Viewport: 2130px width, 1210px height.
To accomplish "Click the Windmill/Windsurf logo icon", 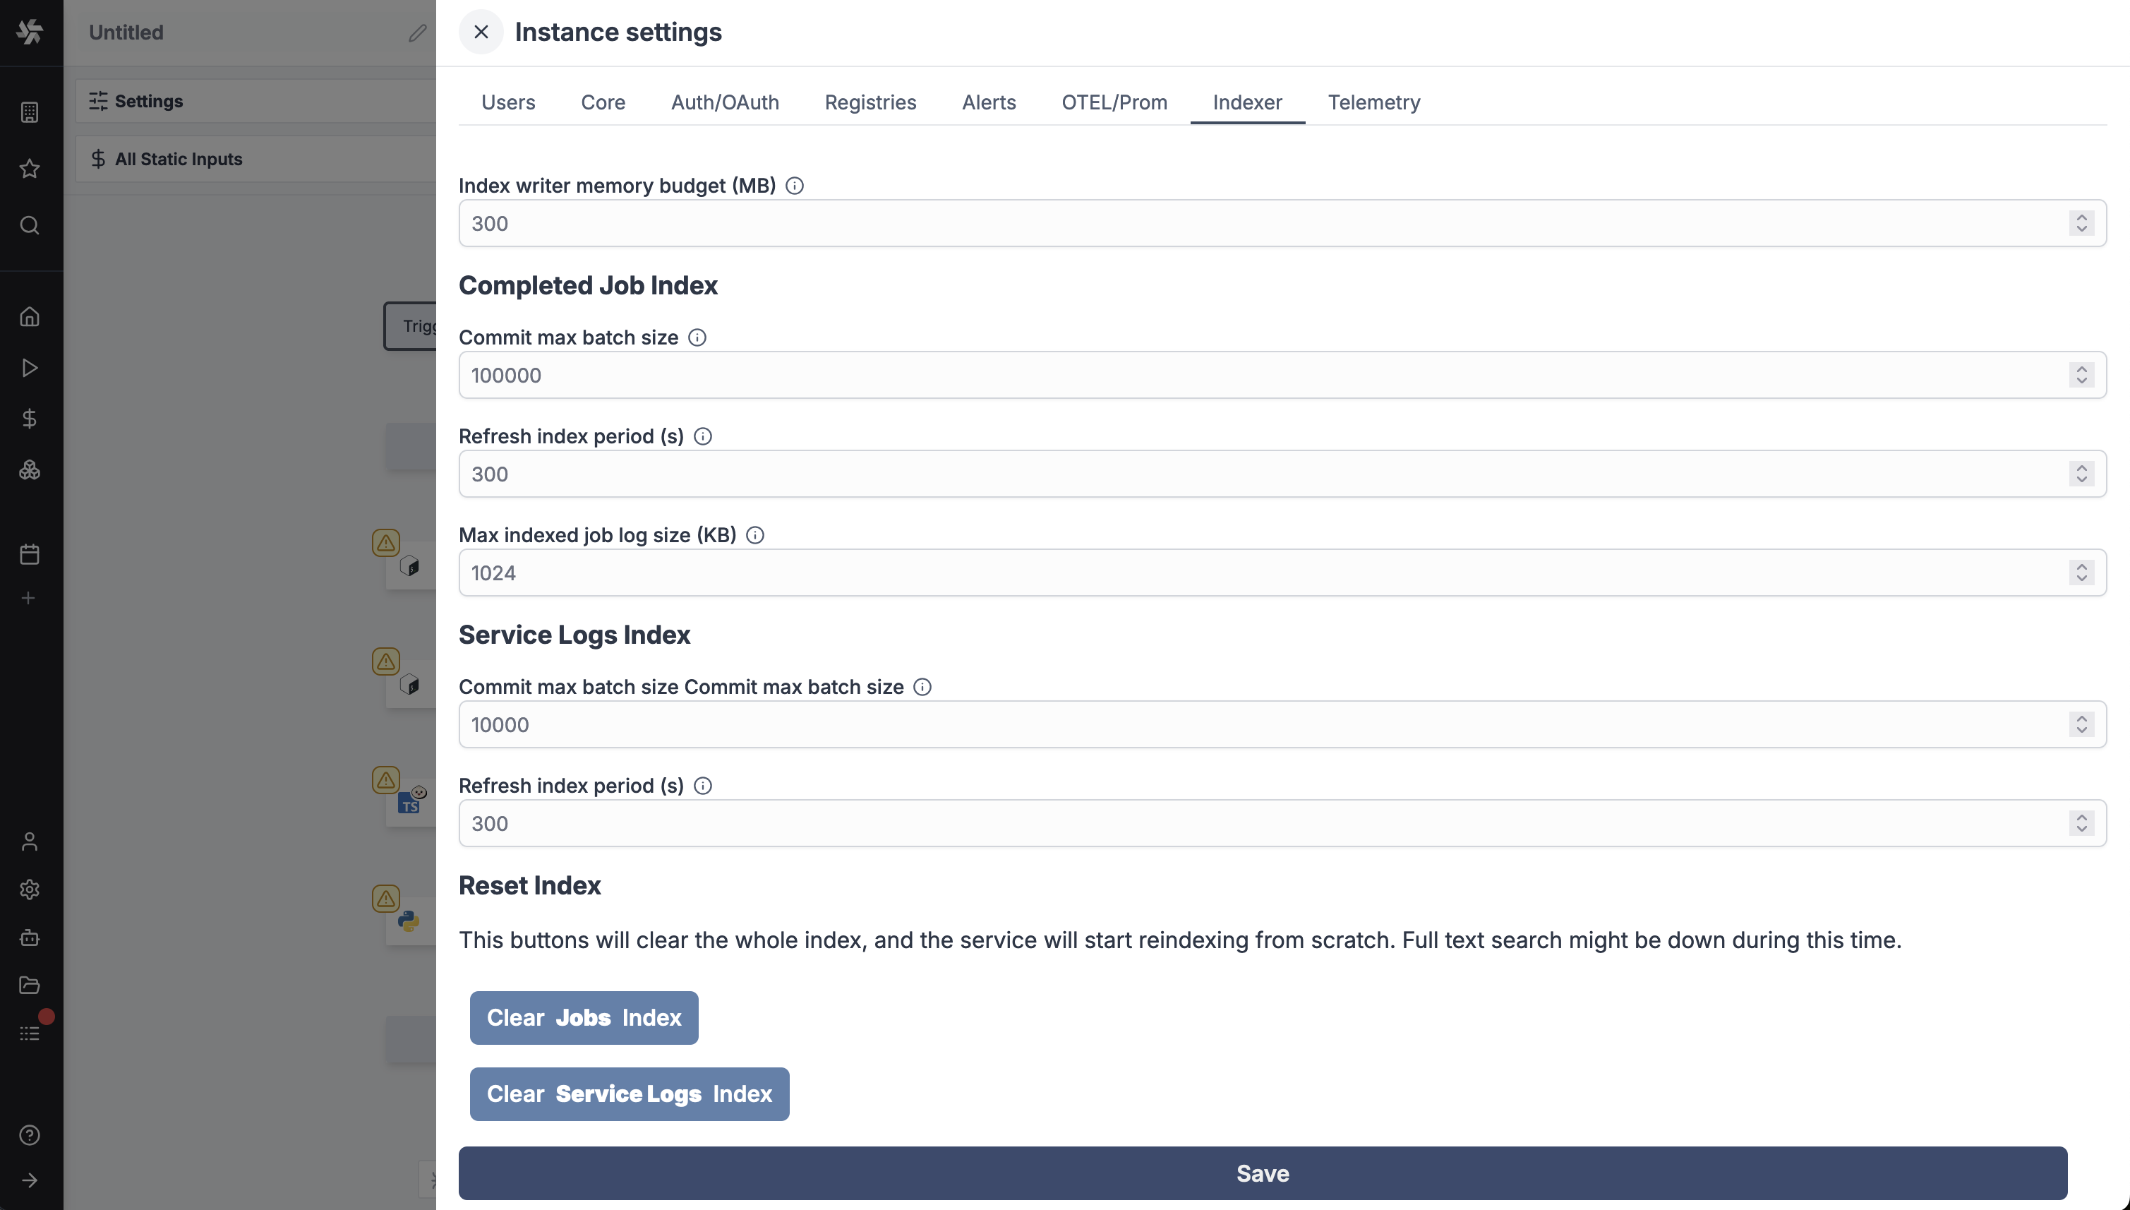I will (28, 31).
